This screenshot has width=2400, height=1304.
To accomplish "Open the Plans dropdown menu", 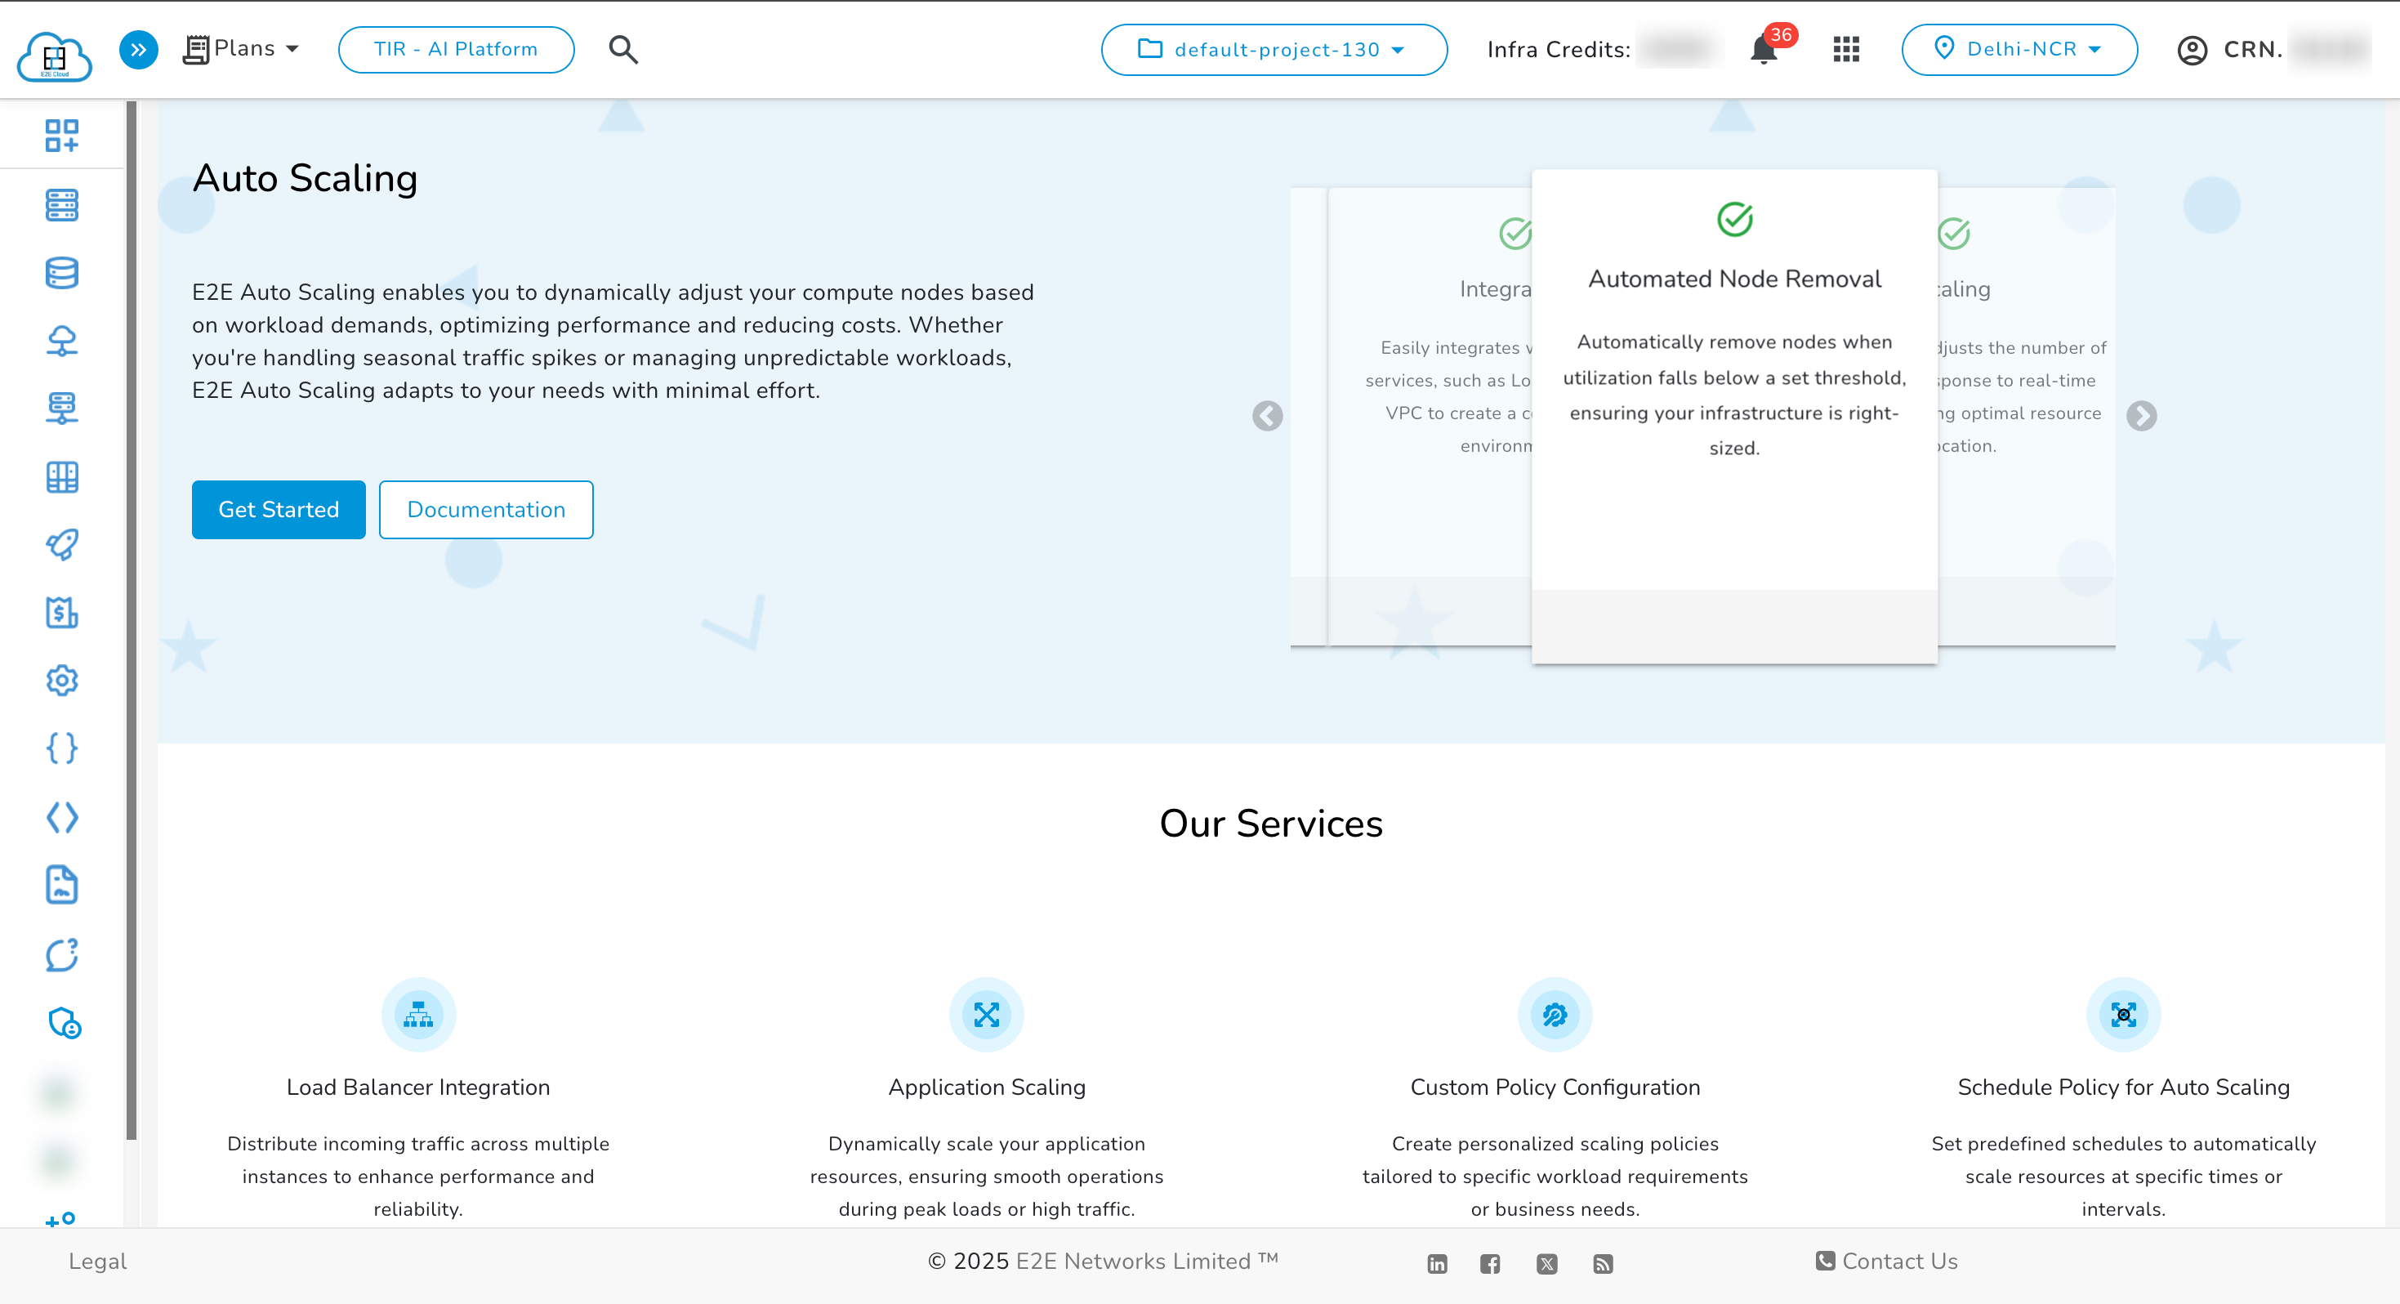I will 243,48.
